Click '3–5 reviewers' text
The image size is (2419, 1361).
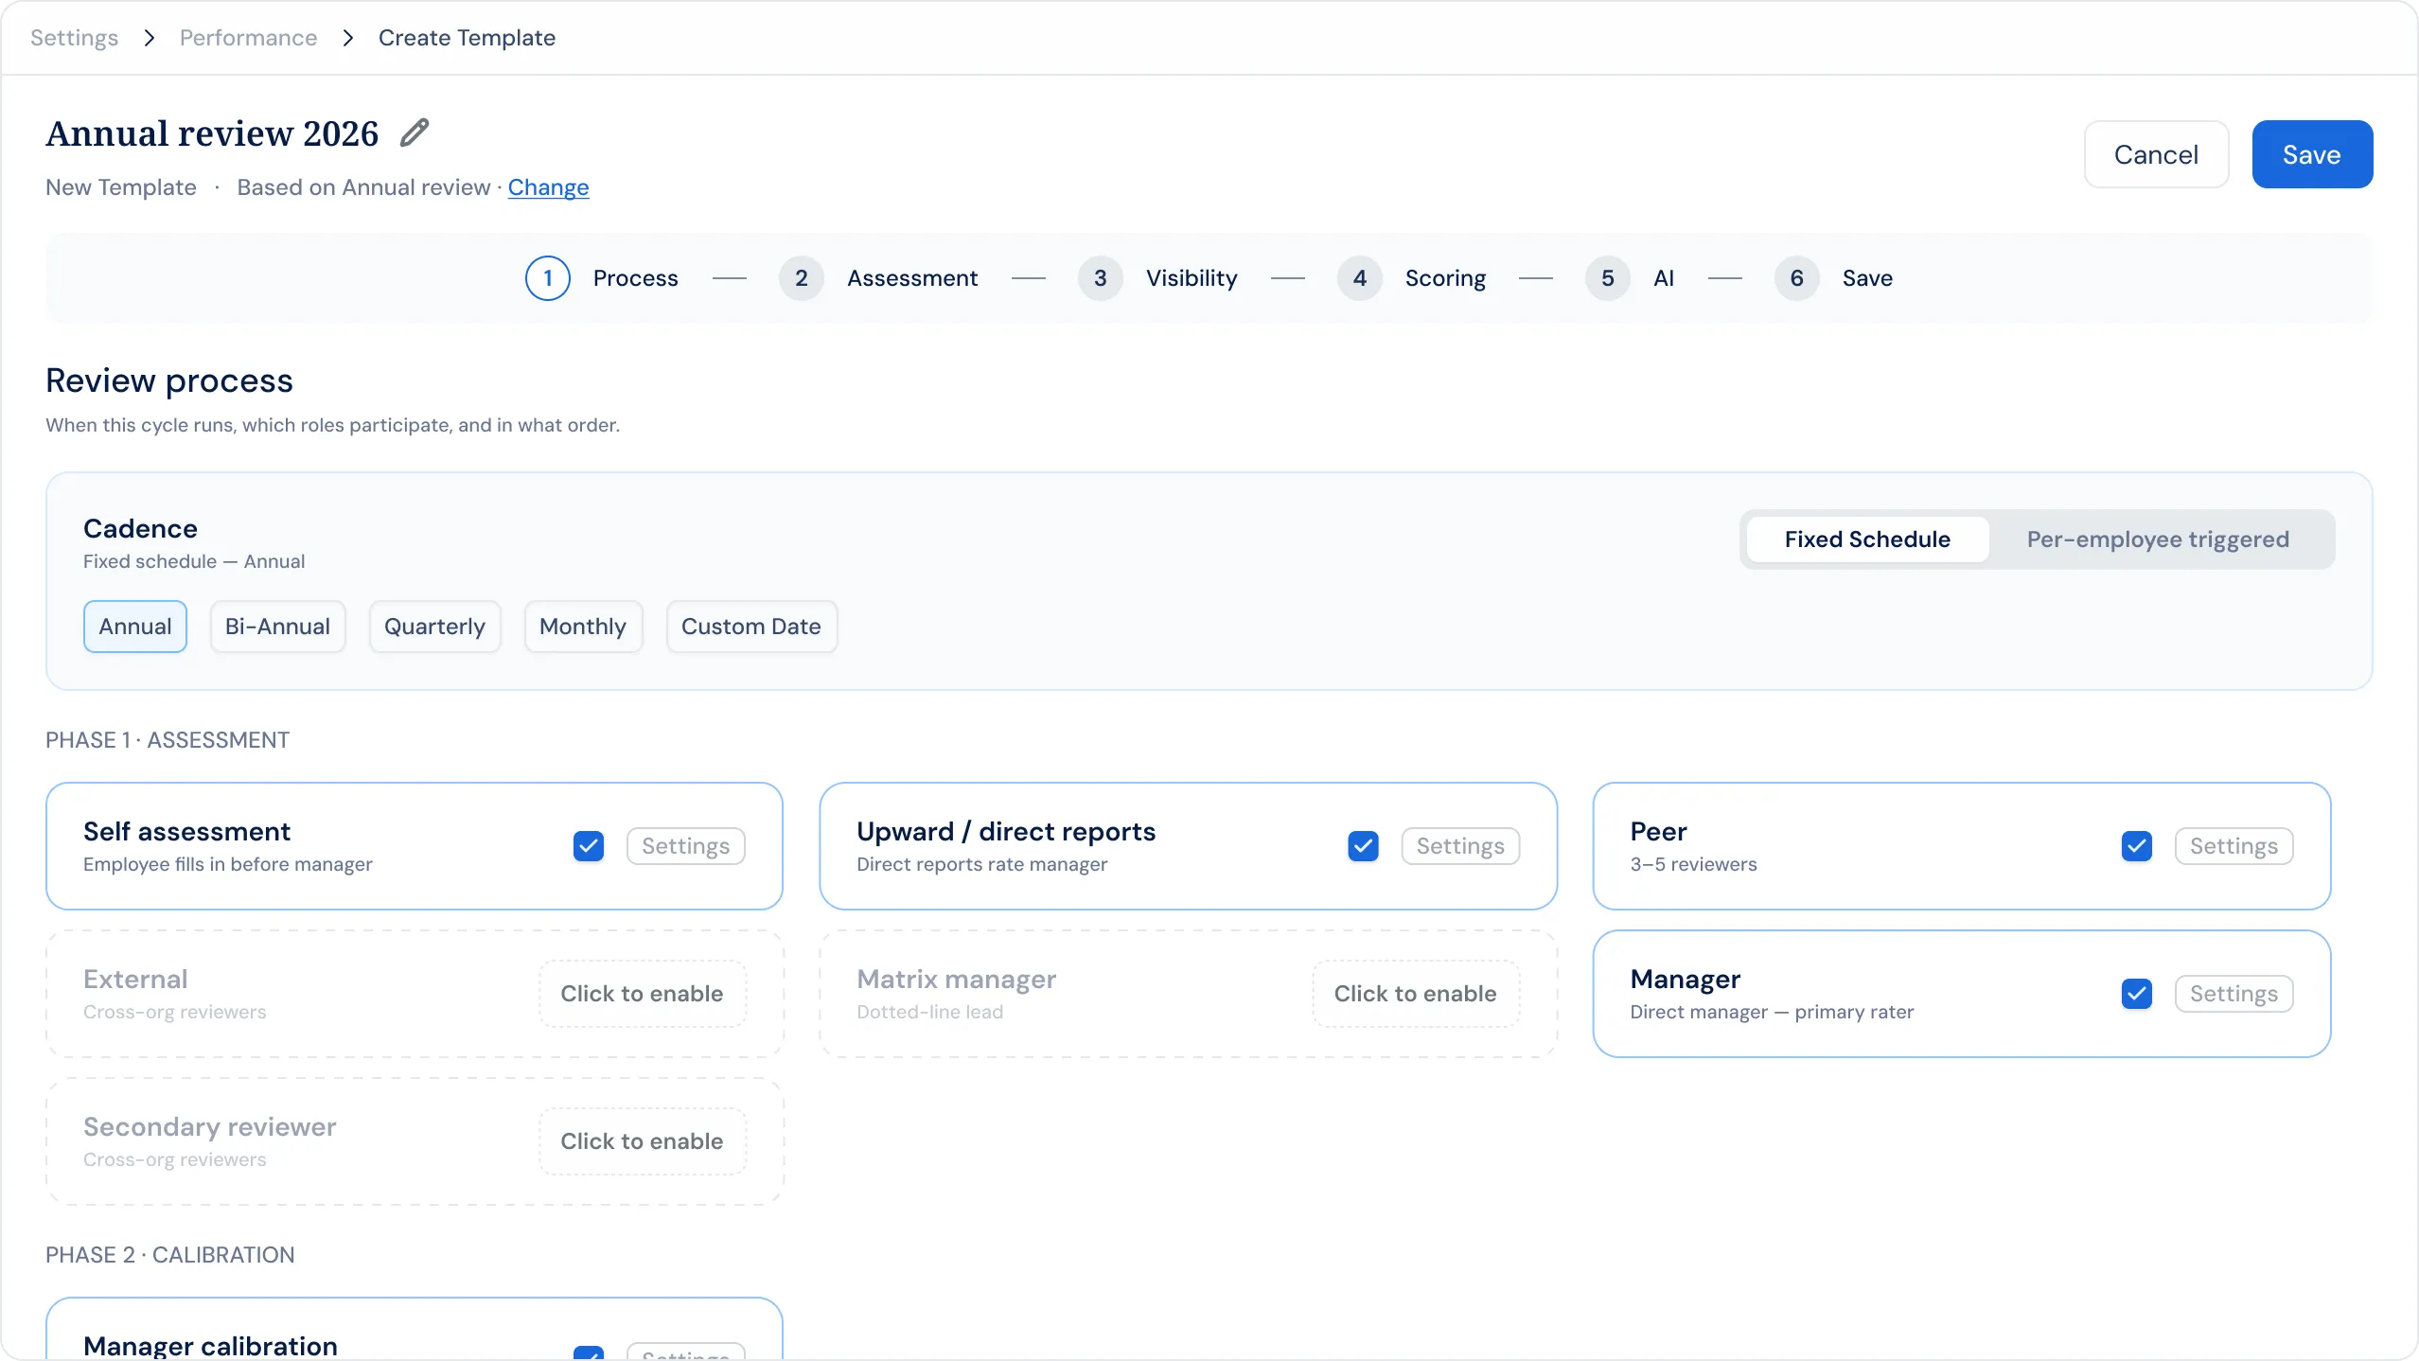(1693, 864)
